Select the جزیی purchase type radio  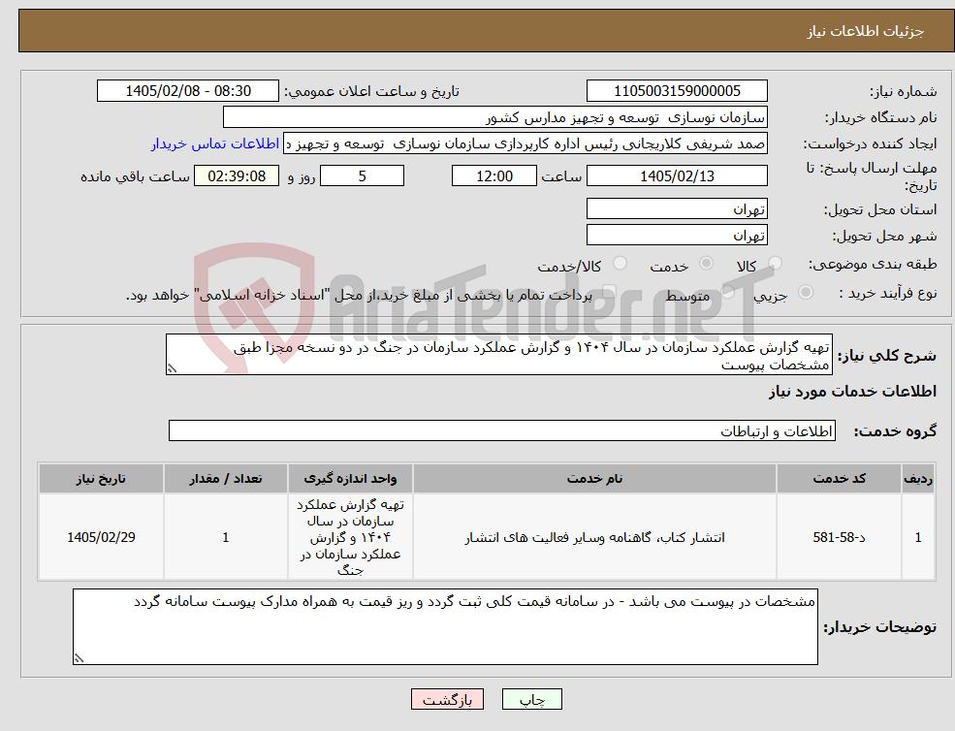805,293
